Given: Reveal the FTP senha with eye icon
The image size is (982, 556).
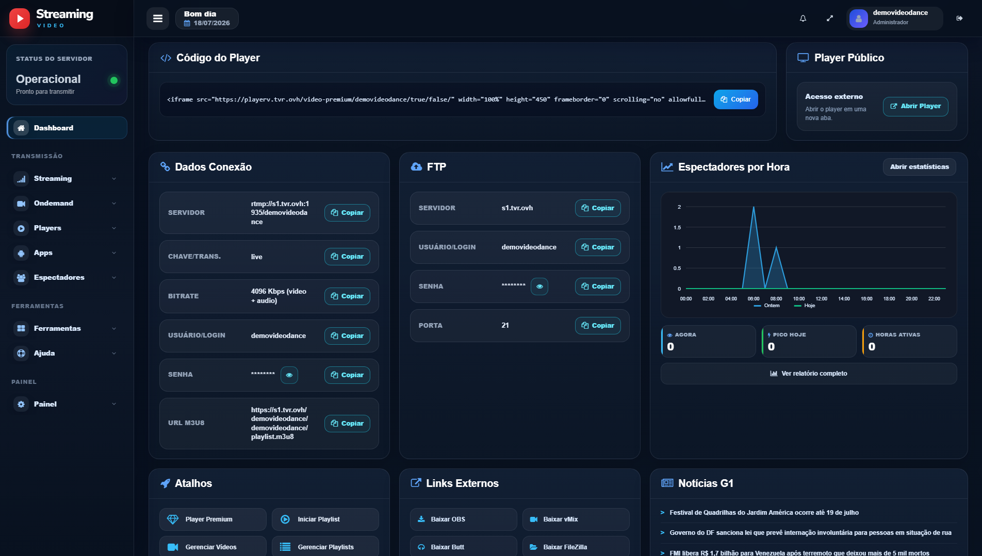Looking at the screenshot, I should coord(539,286).
